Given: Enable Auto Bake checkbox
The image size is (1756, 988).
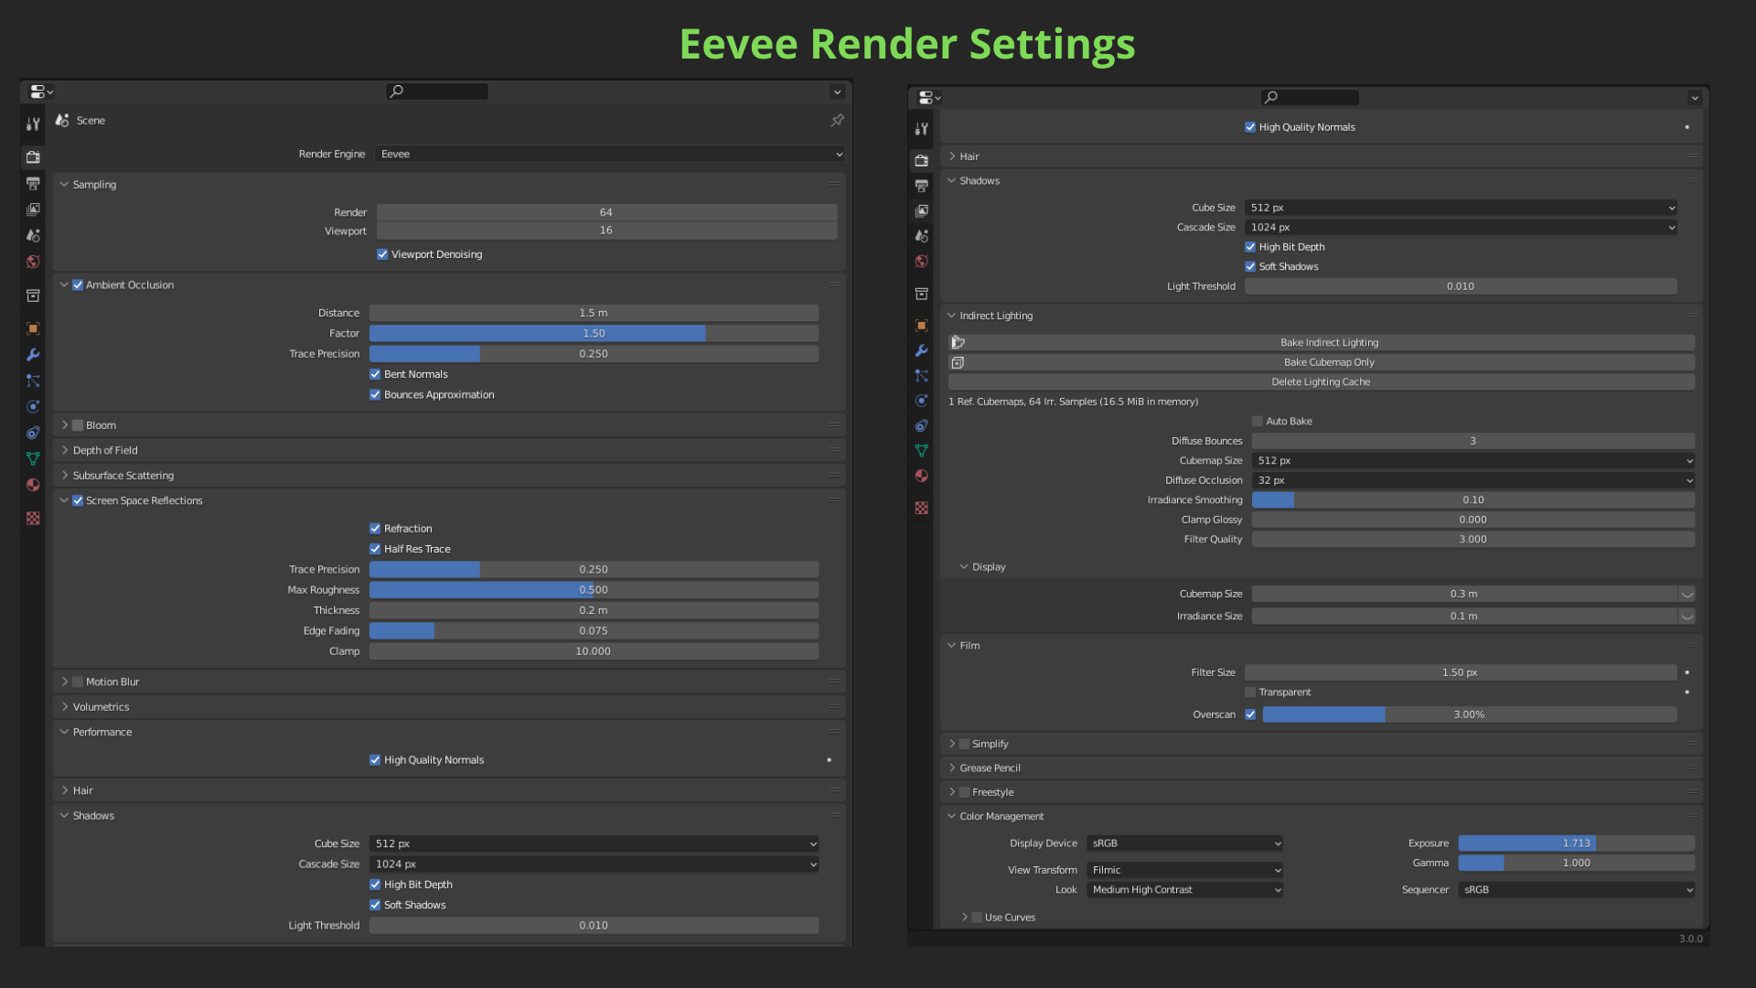Looking at the screenshot, I should pyautogui.click(x=1258, y=421).
